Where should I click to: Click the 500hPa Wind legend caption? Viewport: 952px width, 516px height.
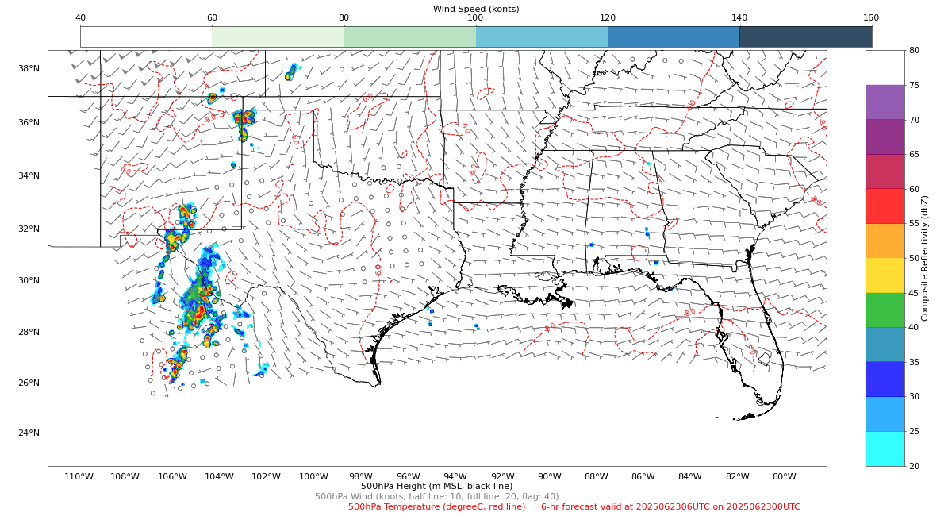click(436, 496)
